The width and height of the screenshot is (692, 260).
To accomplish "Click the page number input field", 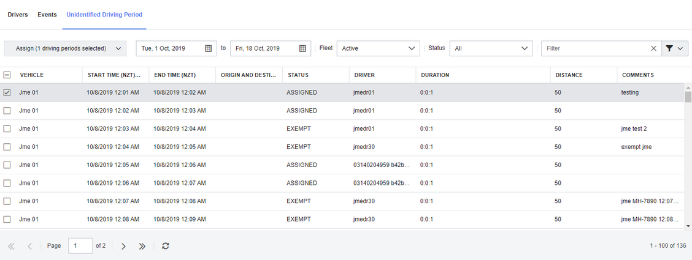I will (x=80, y=246).
